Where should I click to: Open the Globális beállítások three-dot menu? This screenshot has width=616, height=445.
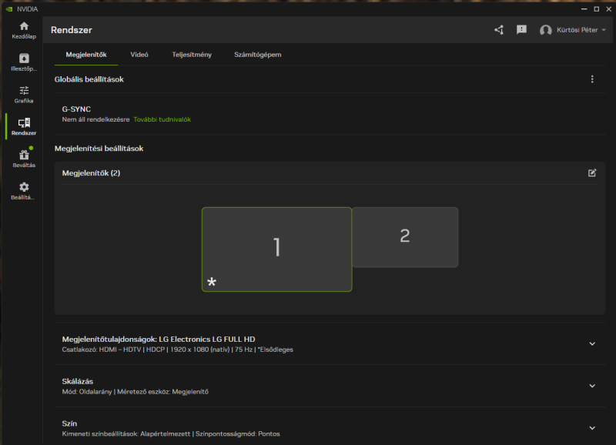pos(592,79)
